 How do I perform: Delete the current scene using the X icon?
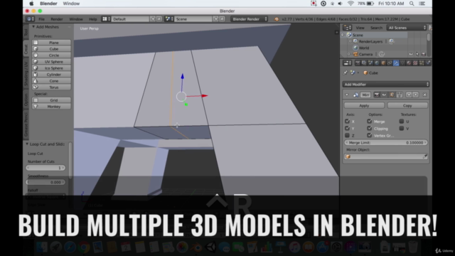pos(222,19)
